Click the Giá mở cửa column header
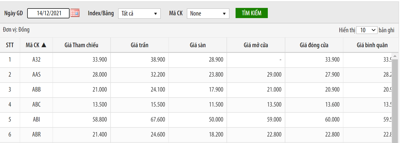 click(256, 45)
